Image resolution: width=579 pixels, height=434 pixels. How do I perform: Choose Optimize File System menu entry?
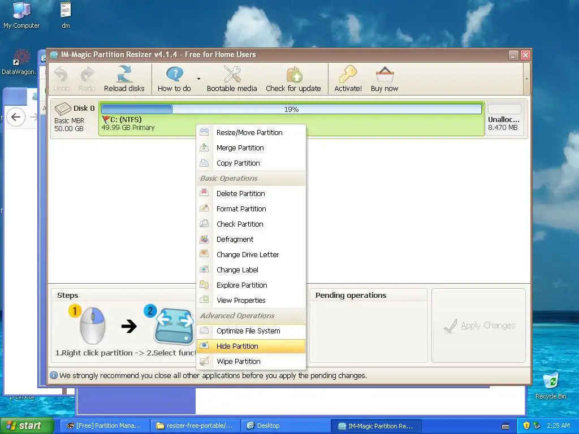[x=251, y=331]
